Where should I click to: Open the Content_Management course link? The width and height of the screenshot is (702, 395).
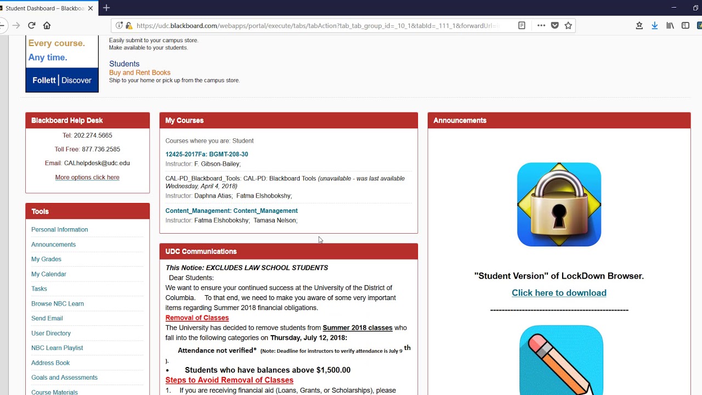(x=231, y=211)
